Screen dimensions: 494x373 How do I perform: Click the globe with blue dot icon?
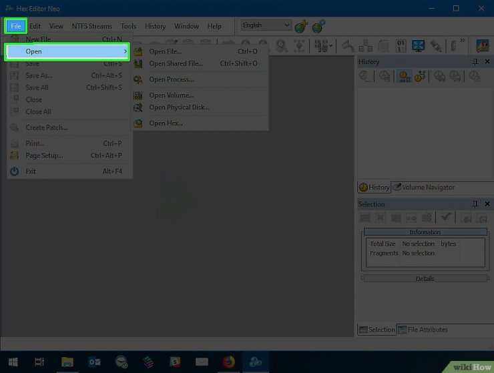318,27
